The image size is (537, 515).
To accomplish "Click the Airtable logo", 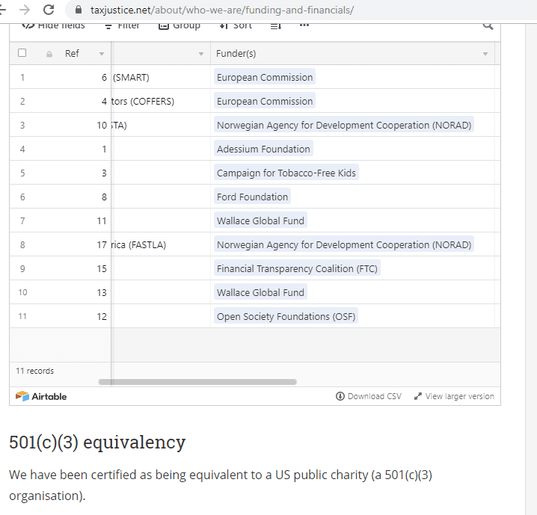I will click(x=41, y=396).
